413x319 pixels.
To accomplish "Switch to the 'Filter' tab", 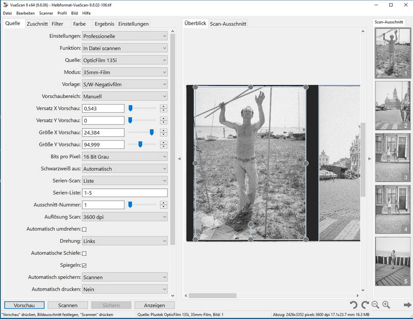I will coord(57,24).
